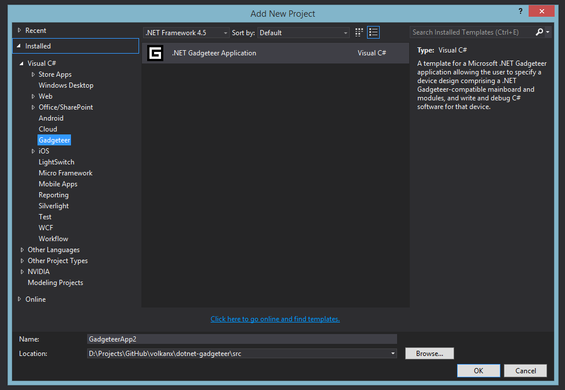Click the search magnifier icon
The width and height of the screenshot is (565, 390).
[541, 32]
